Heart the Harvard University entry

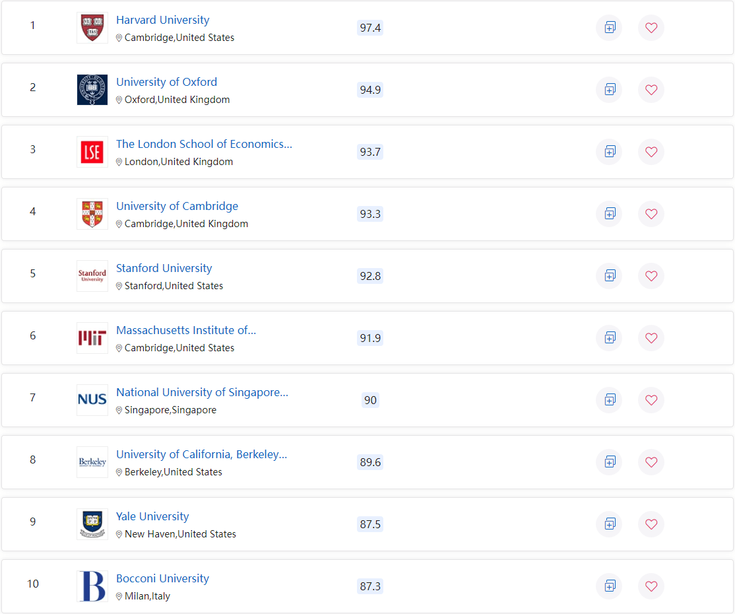tap(651, 28)
